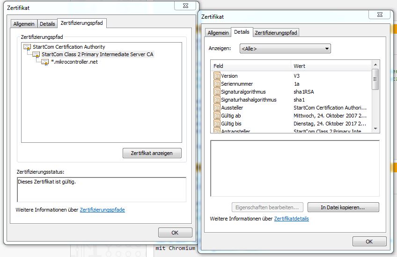
Task: Open Zertifizierungspfad tab in right window
Action: coord(276,33)
